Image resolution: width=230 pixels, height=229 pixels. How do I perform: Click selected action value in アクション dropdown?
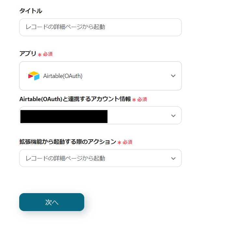coord(65,159)
